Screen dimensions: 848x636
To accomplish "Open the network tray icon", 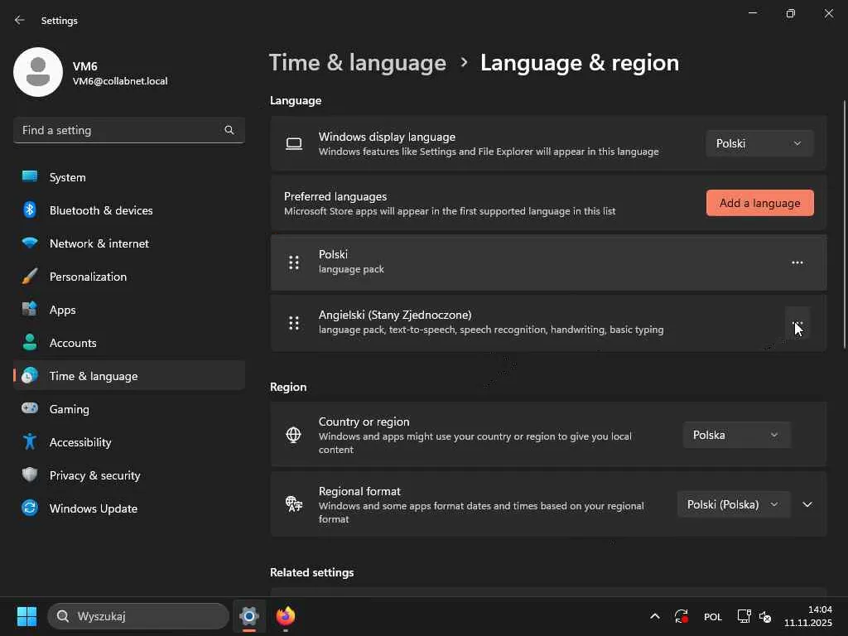I will pos(744,616).
